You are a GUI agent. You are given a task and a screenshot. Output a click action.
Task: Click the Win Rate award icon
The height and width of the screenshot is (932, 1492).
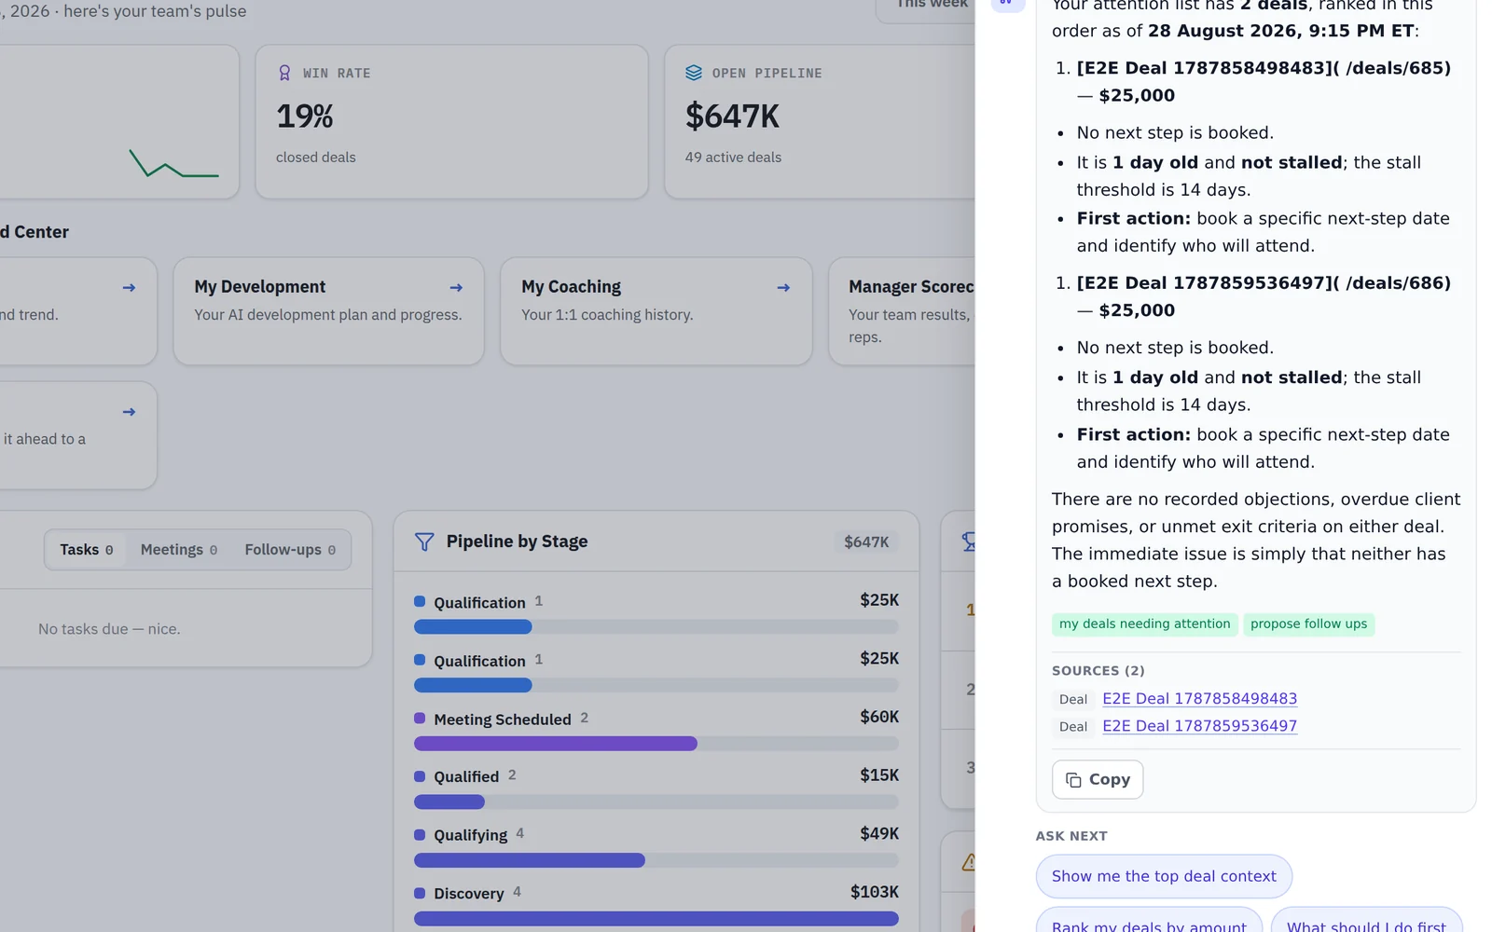point(284,73)
